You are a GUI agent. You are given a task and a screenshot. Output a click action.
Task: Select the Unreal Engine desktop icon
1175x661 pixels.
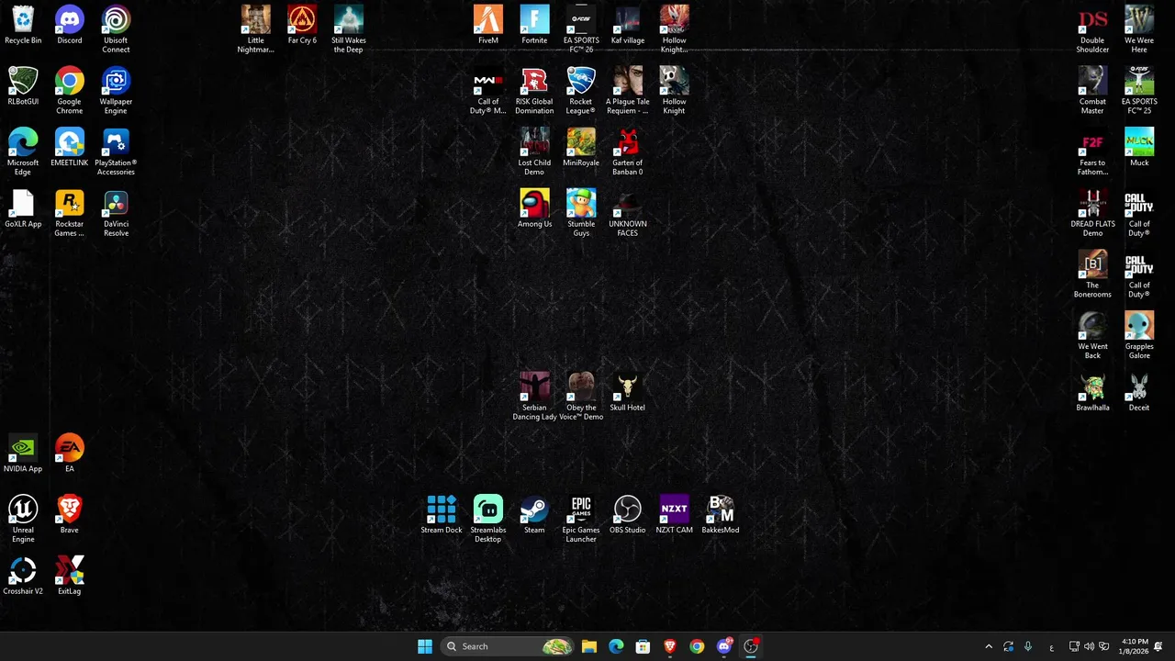23,520
